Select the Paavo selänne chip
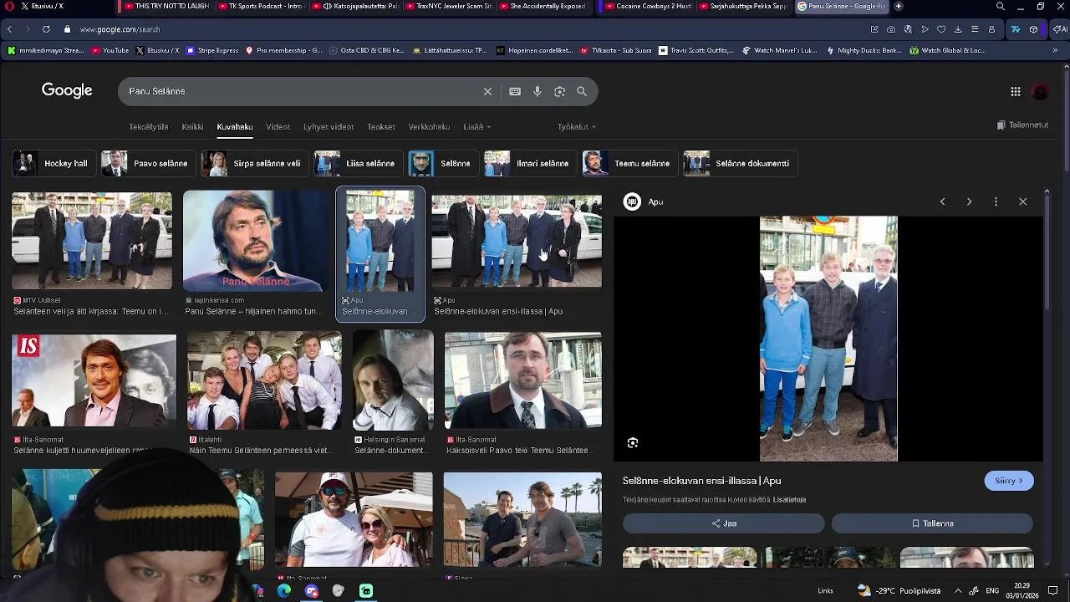1070x602 pixels. tap(149, 164)
